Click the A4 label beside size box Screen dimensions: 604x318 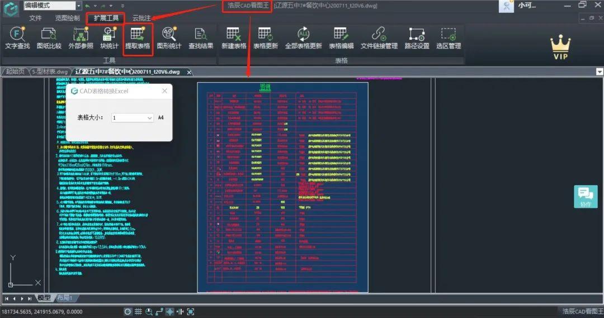161,118
